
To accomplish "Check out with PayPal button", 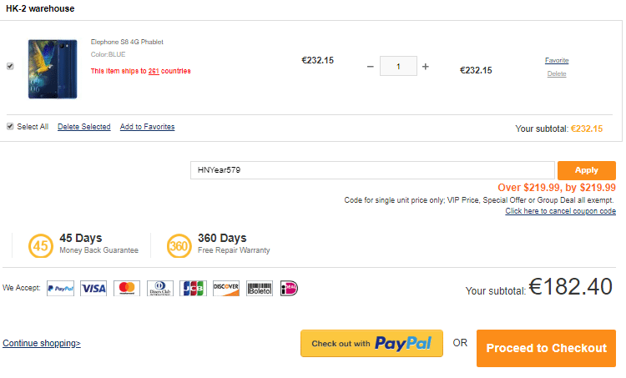I will coord(371,344).
